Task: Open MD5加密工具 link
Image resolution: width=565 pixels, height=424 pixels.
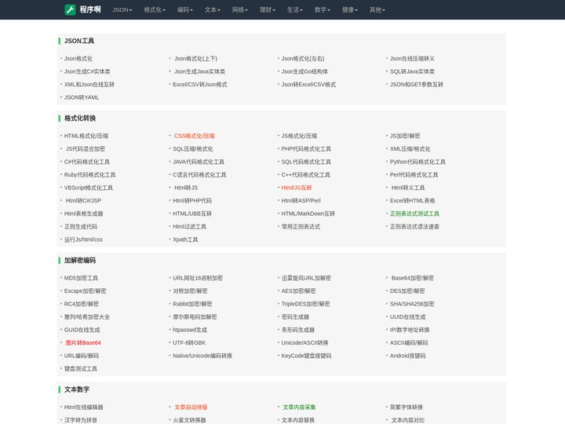Action: (81, 278)
